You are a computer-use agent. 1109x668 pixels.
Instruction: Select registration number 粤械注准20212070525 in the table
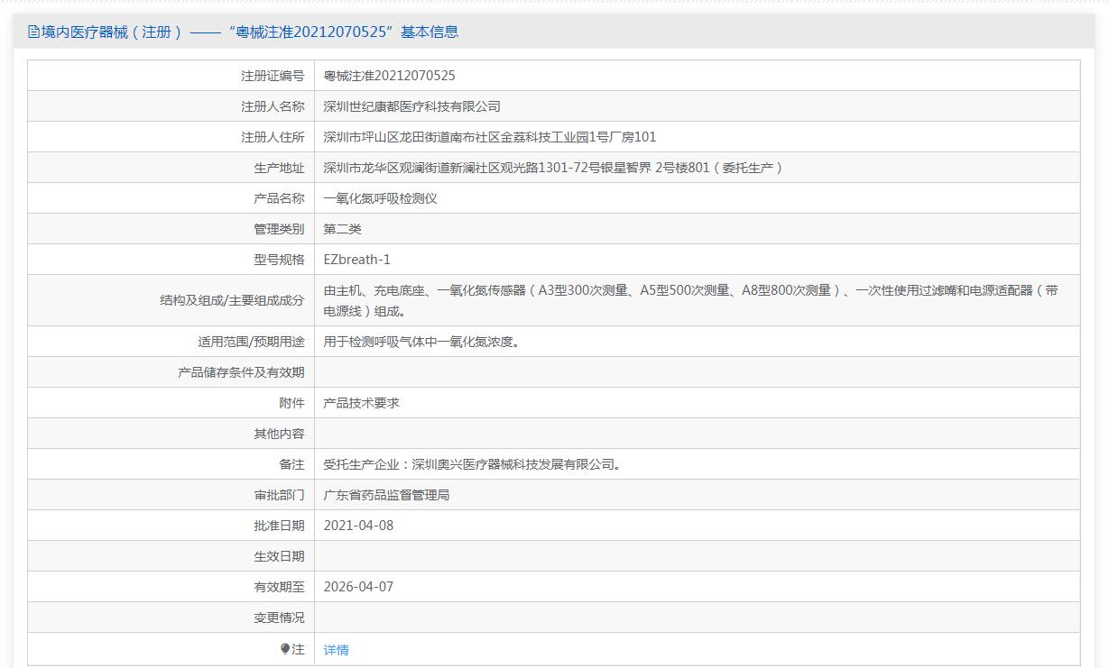(x=389, y=76)
